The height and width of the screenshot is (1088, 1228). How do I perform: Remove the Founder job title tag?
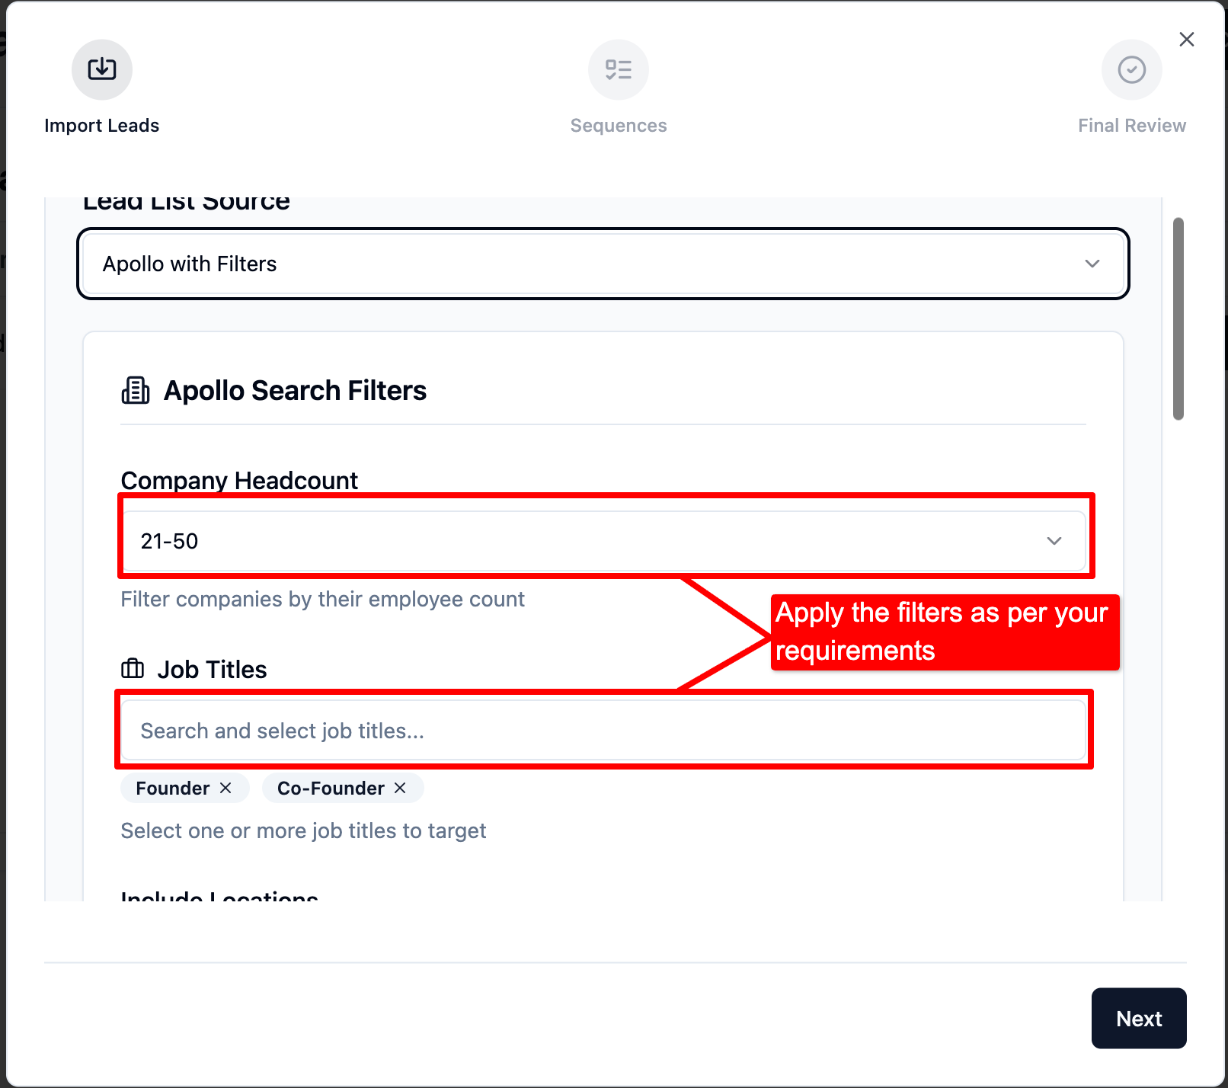[225, 788]
